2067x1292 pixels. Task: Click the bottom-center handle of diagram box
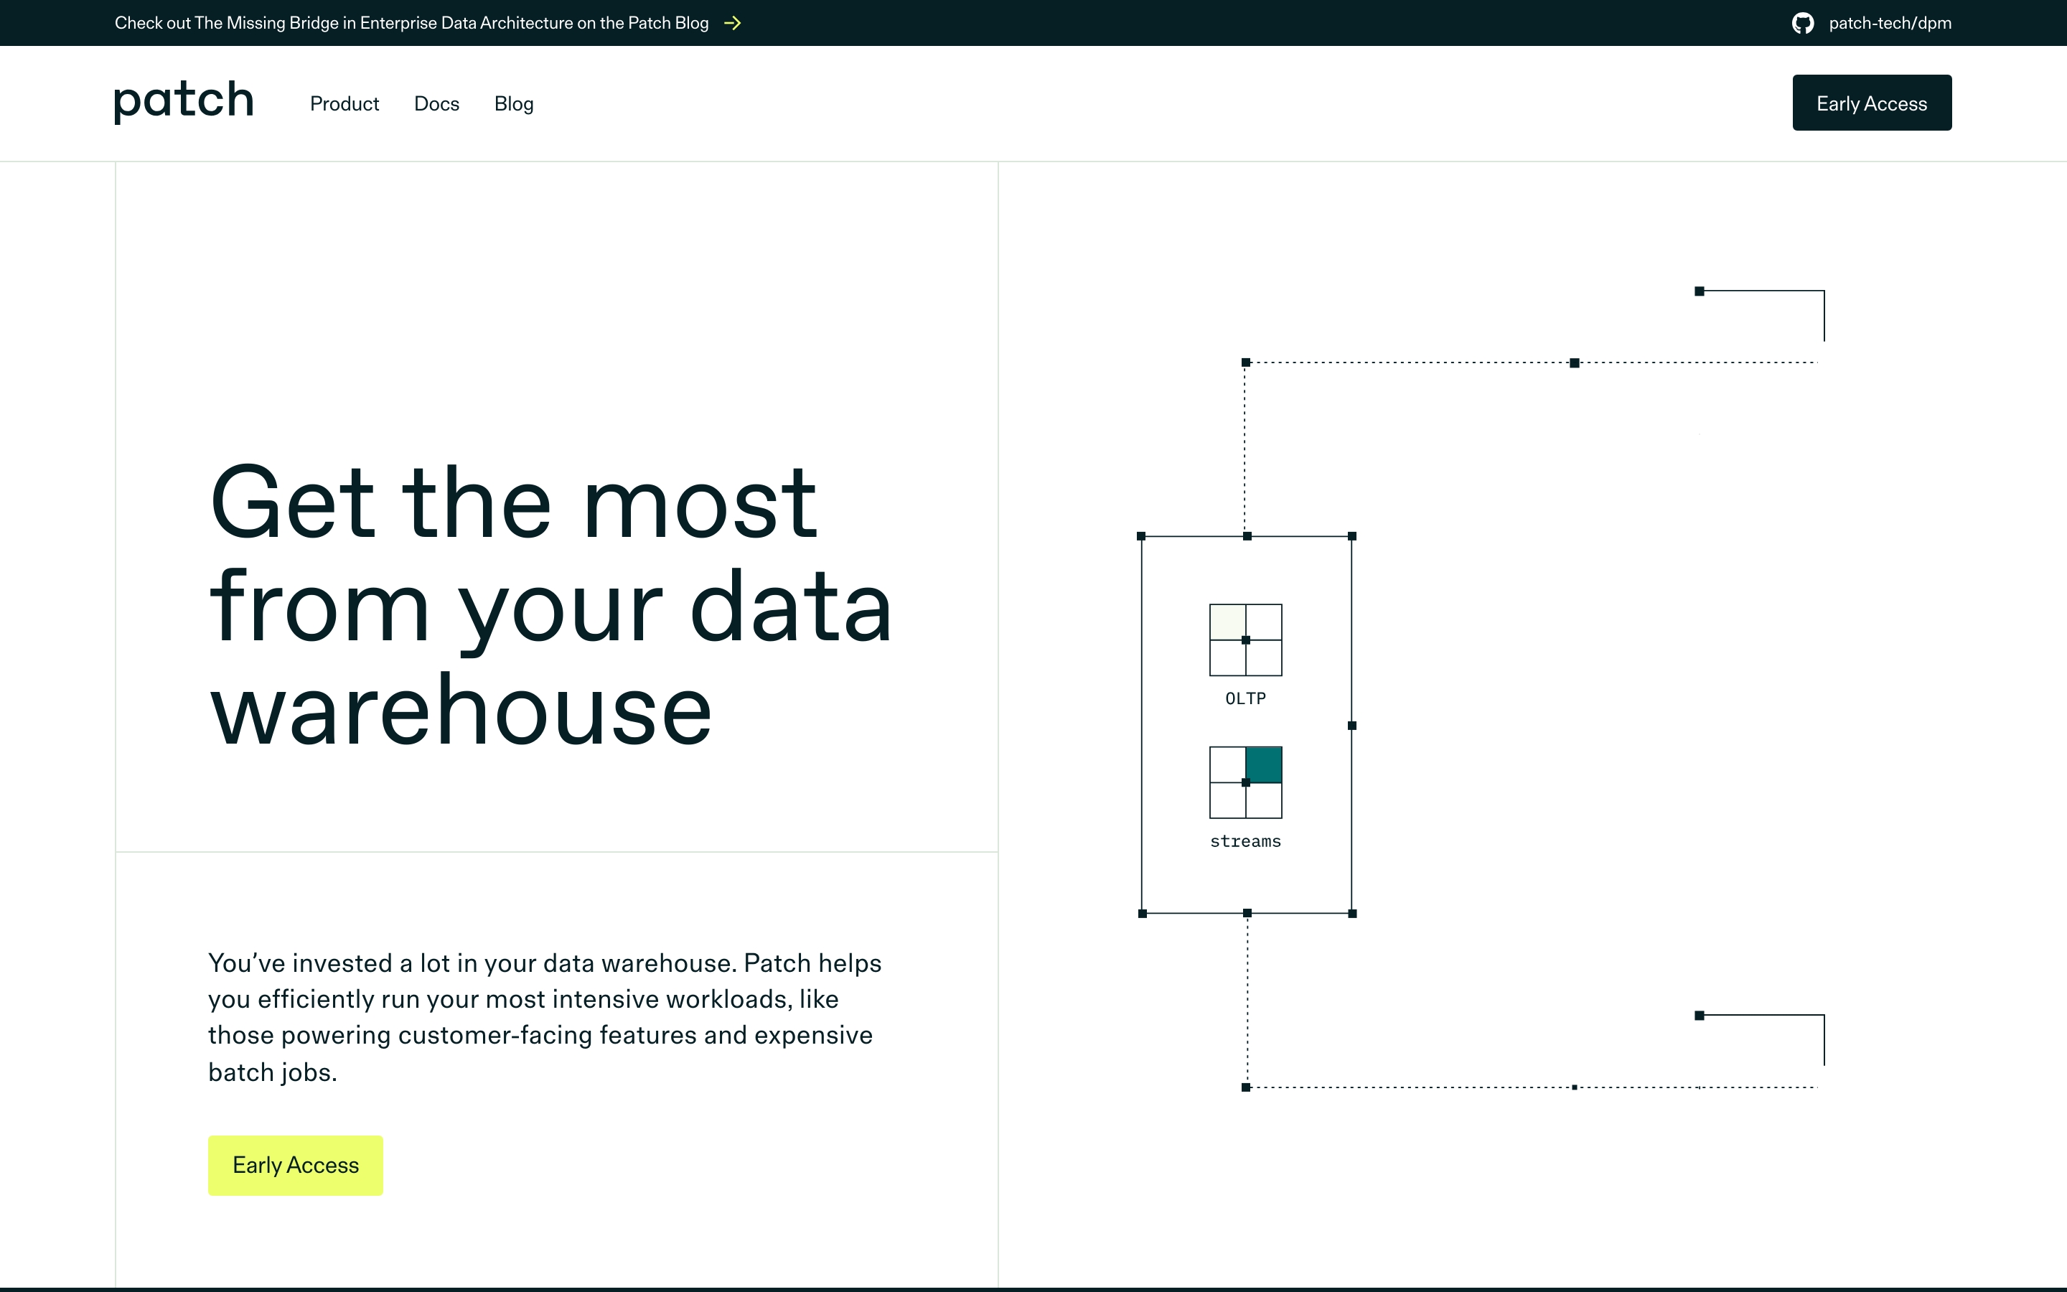[x=1247, y=914]
